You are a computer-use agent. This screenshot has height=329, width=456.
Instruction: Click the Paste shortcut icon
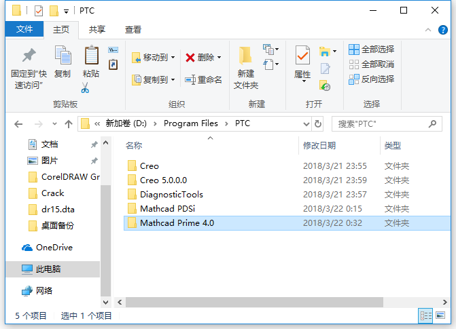pyautogui.click(x=113, y=64)
